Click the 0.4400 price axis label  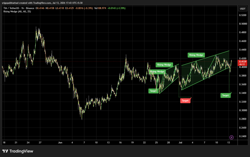243,50
